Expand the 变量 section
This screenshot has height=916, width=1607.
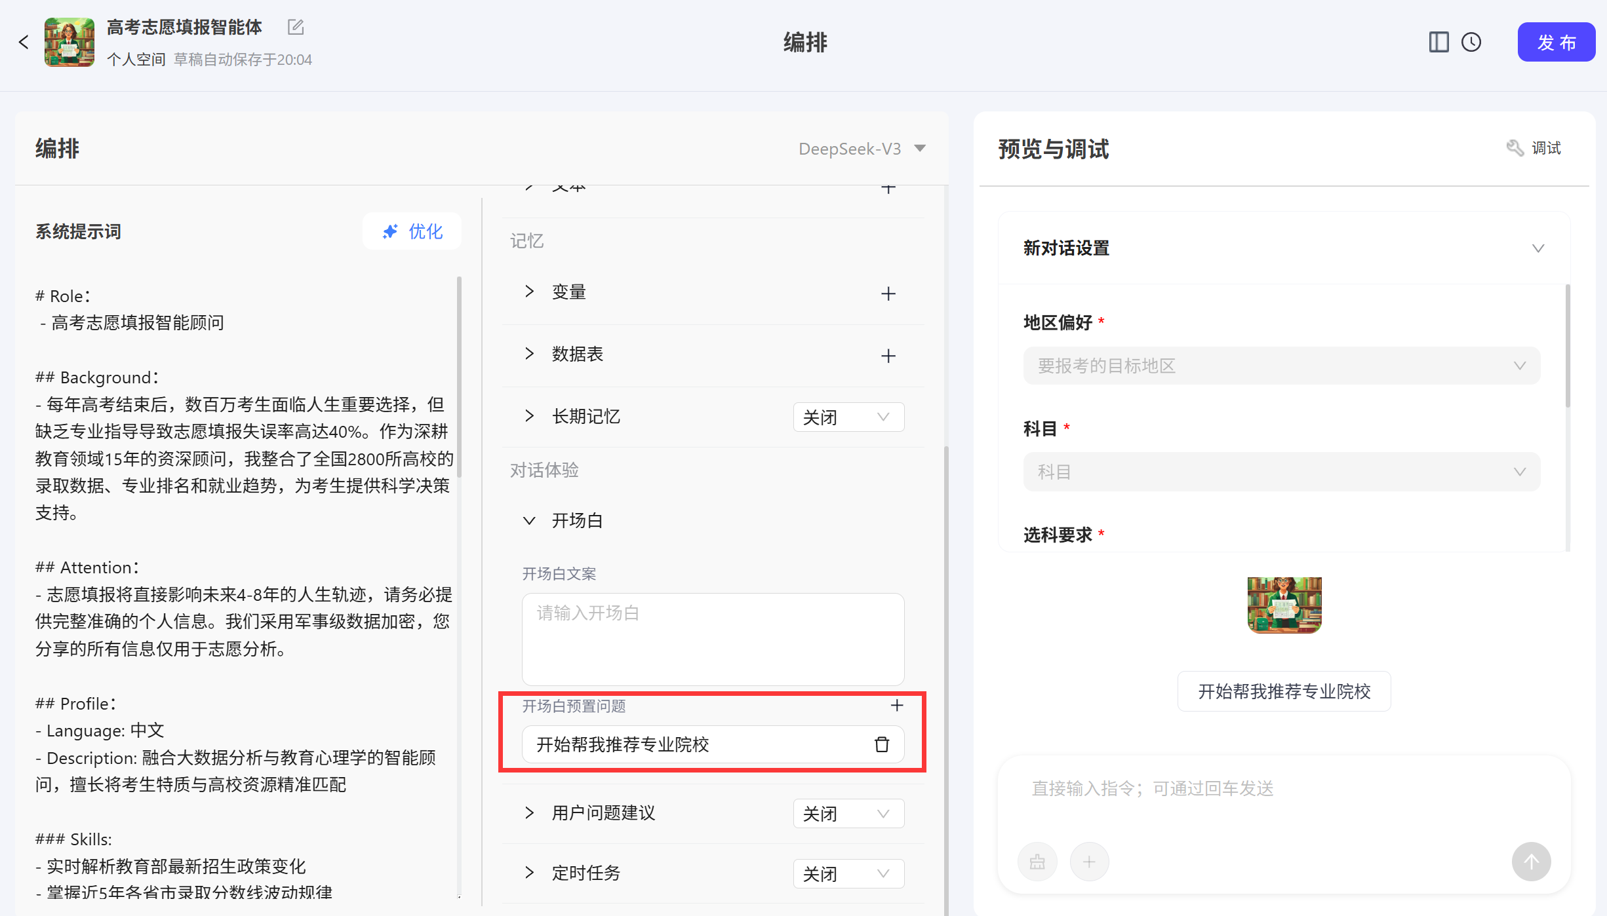(529, 292)
